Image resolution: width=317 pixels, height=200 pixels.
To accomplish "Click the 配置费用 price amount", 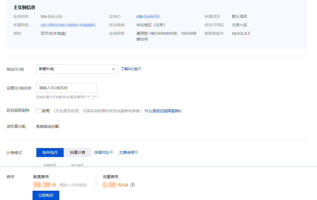I will click(42, 185).
